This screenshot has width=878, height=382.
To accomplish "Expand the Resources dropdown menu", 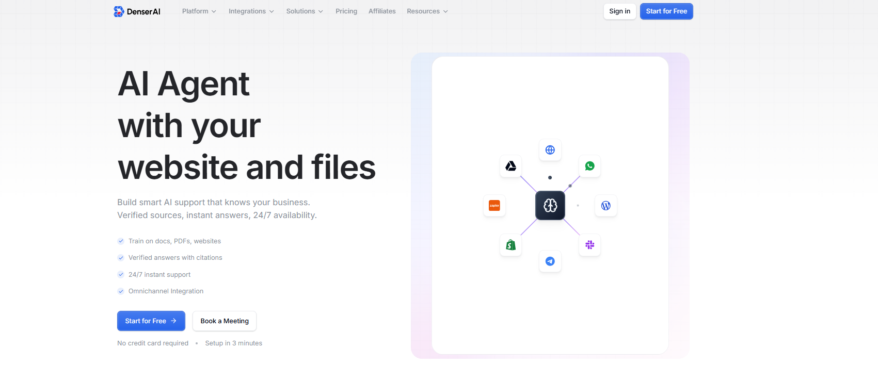I will (427, 11).
